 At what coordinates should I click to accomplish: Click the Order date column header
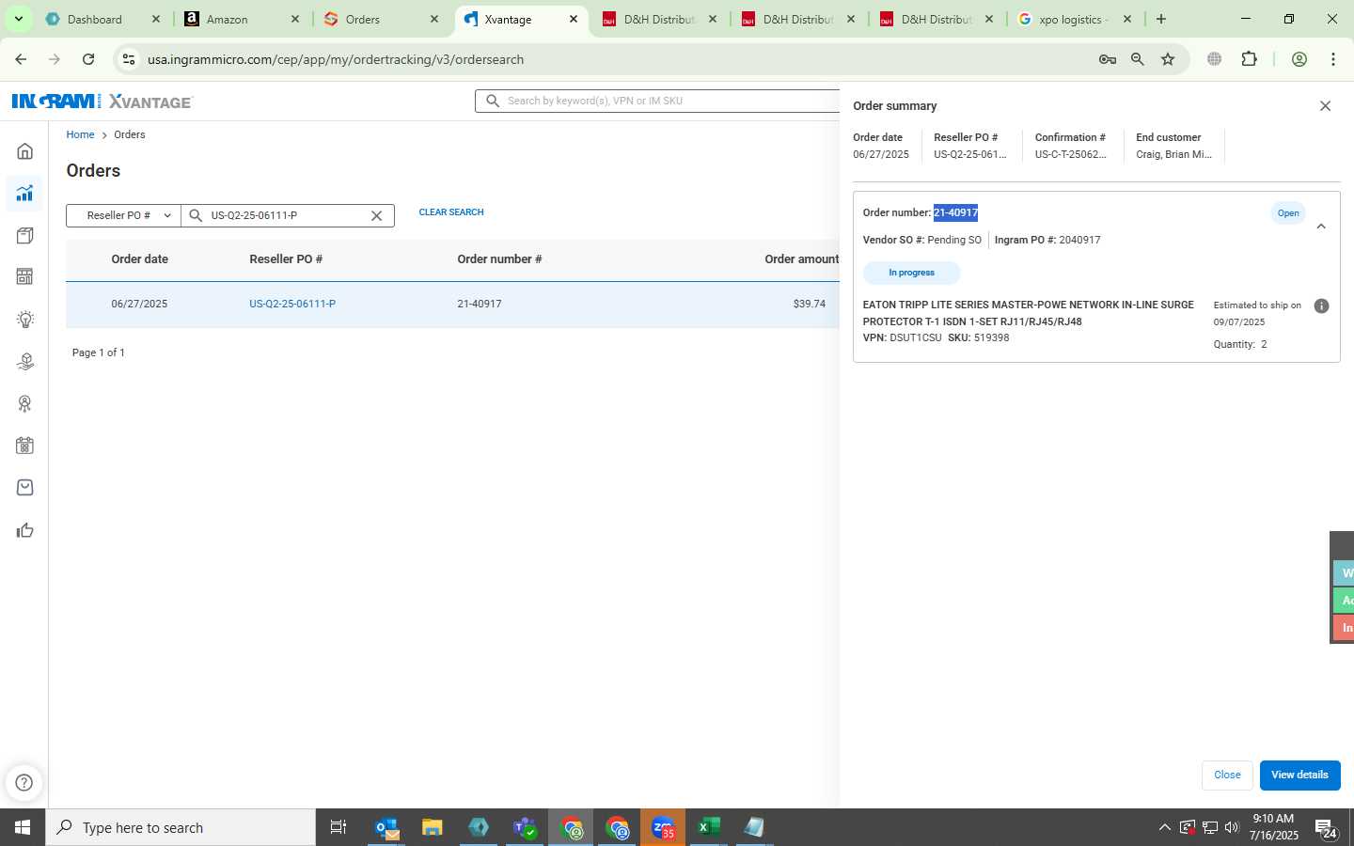139,259
